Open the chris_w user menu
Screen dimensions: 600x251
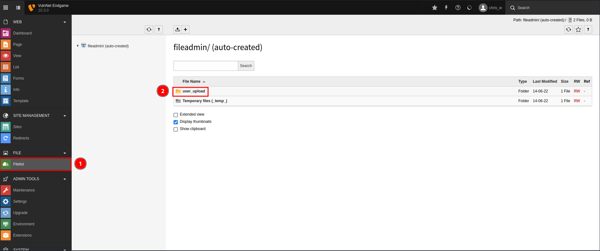pos(490,8)
